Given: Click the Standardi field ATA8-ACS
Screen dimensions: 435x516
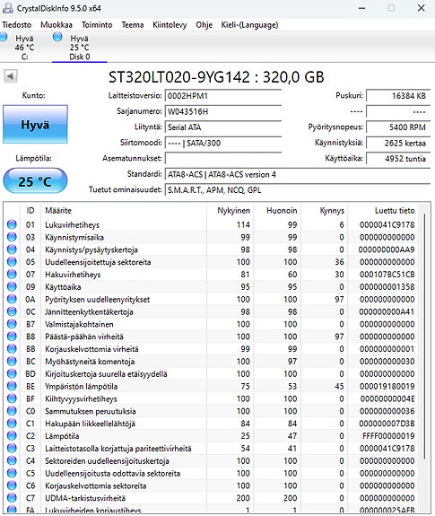Looking at the screenshot, I should [x=298, y=174].
